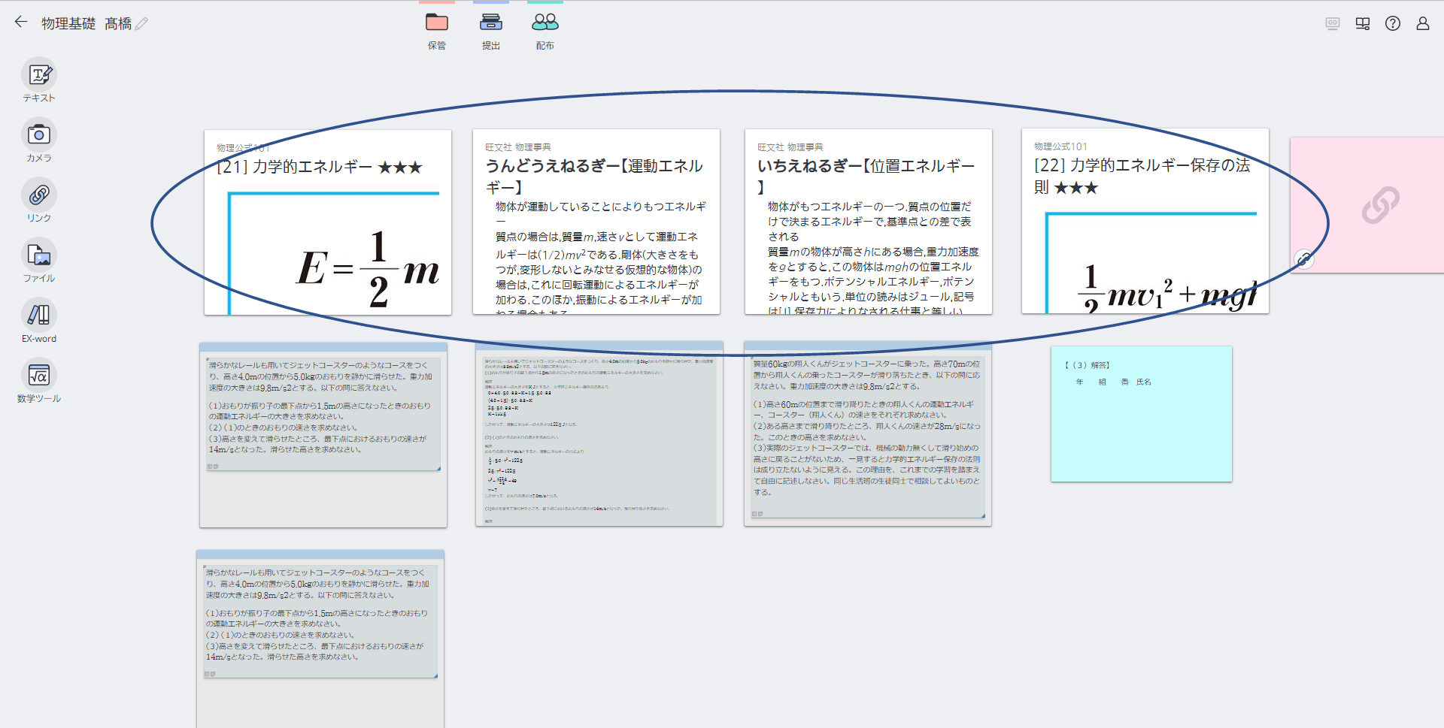The width and height of the screenshot is (1444, 728).
Task: Open the help (?) icon top right
Action: click(x=1392, y=23)
